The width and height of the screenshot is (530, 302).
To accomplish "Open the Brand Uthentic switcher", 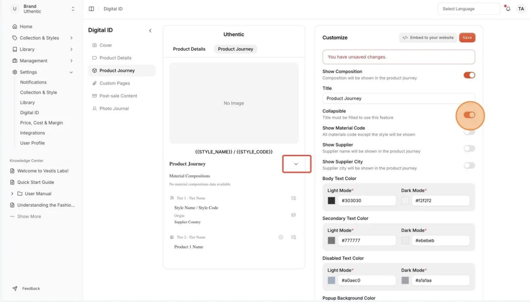I will tap(43, 9).
